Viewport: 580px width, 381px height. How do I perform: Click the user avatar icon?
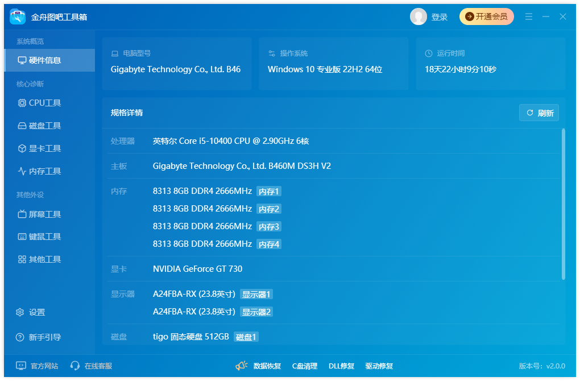[x=419, y=16]
